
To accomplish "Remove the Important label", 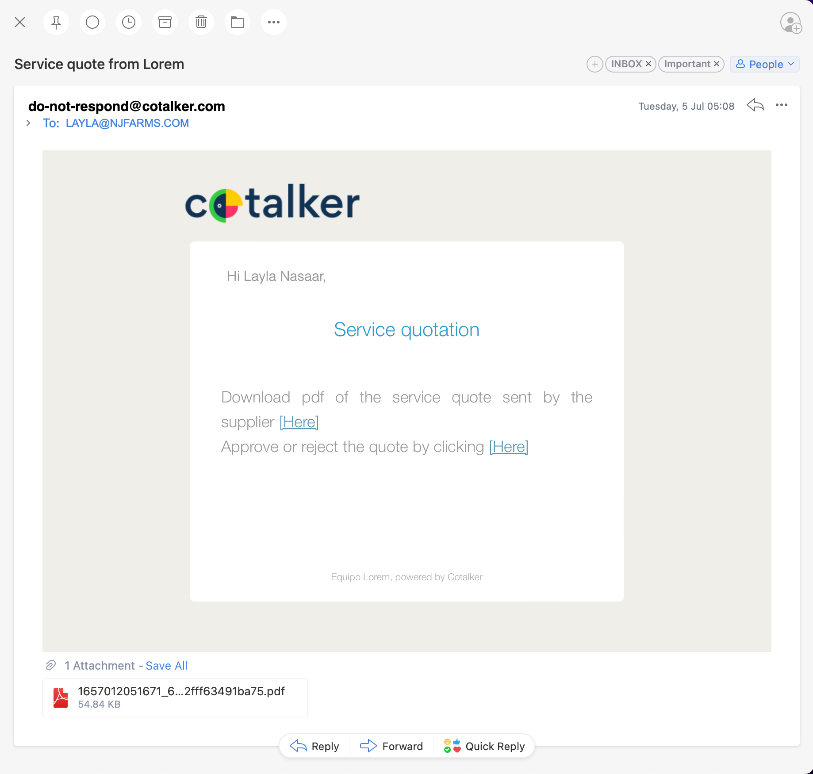I will (x=717, y=64).
